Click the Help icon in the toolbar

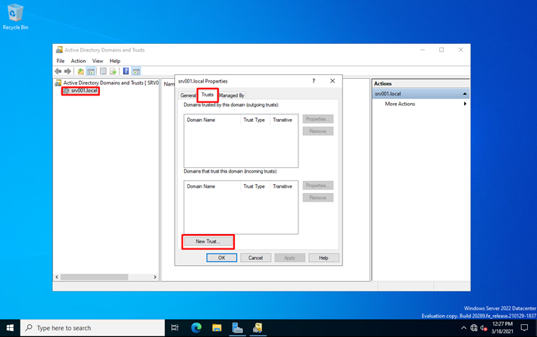point(125,71)
